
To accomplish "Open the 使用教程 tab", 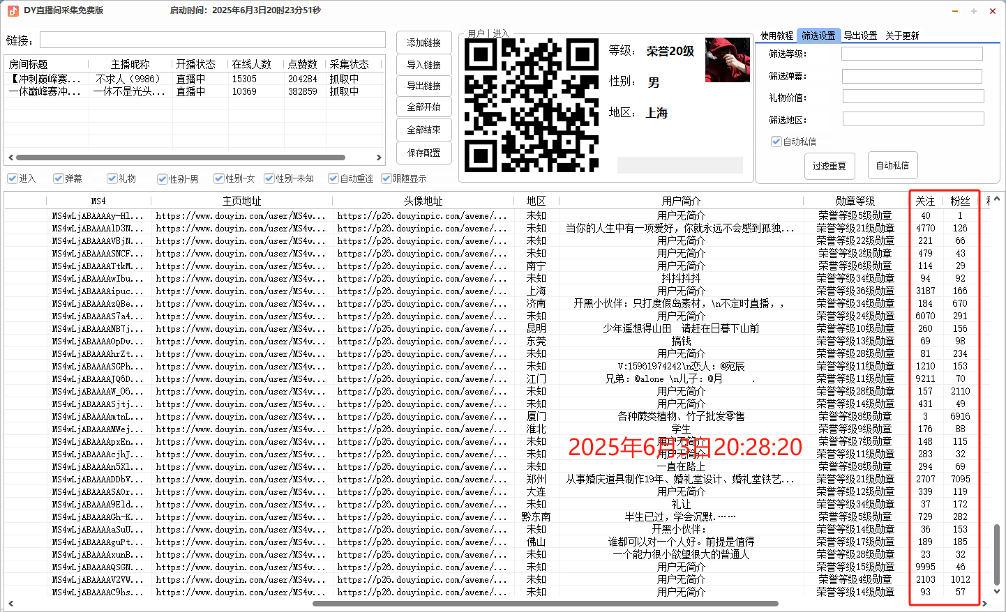I will (776, 35).
